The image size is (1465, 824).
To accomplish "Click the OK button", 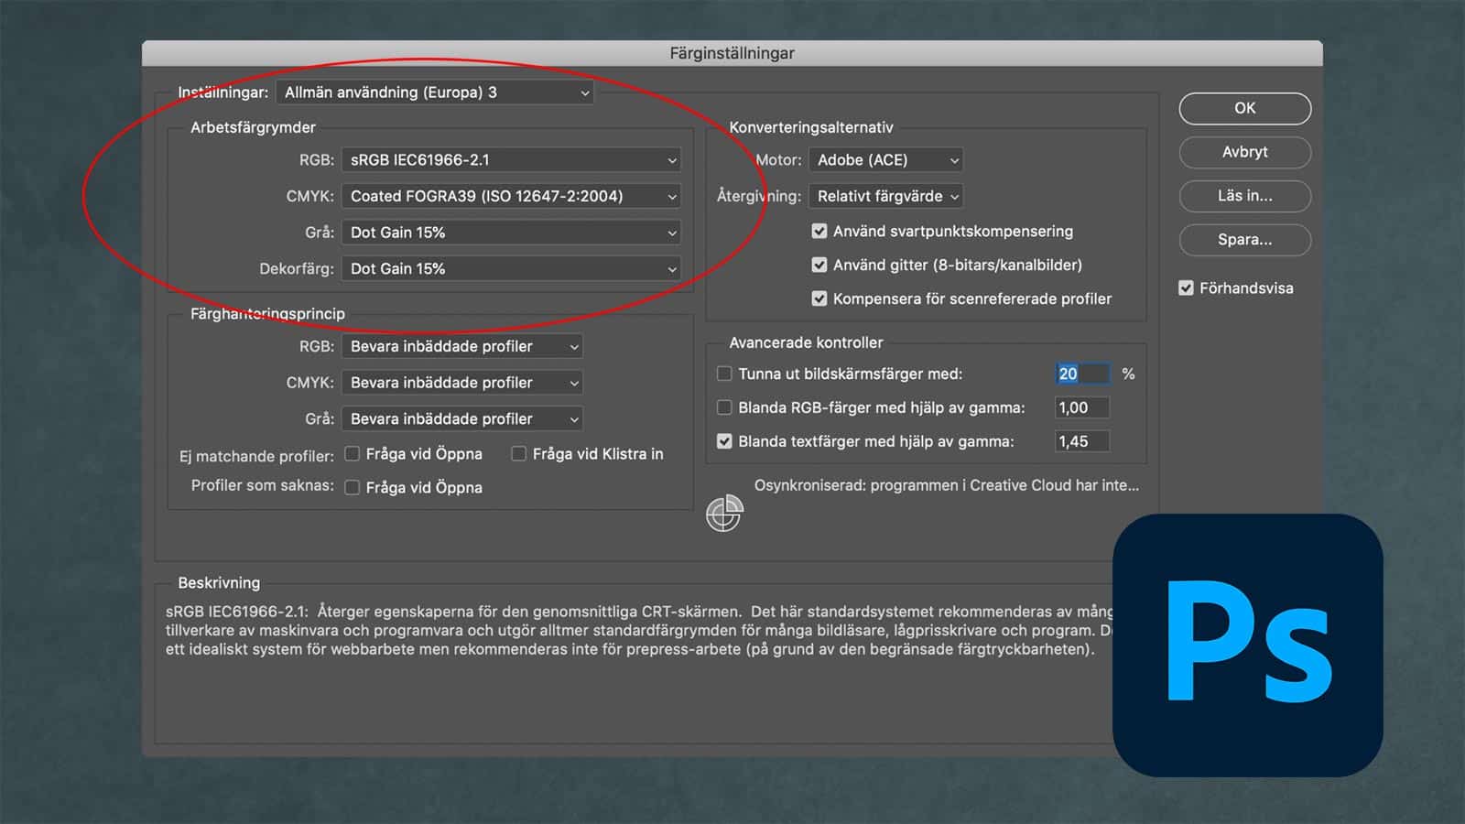I will coord(1245,108).
